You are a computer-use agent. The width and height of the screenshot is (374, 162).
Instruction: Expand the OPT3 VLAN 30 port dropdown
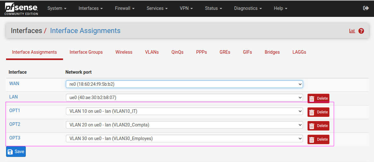184,138
